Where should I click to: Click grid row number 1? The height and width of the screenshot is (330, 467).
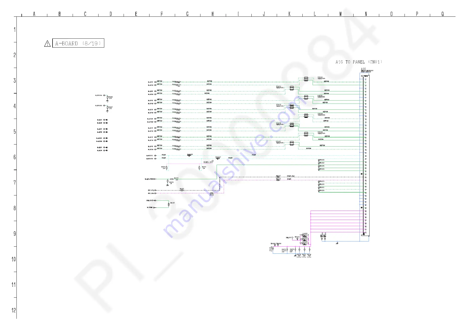pos(15,30)
